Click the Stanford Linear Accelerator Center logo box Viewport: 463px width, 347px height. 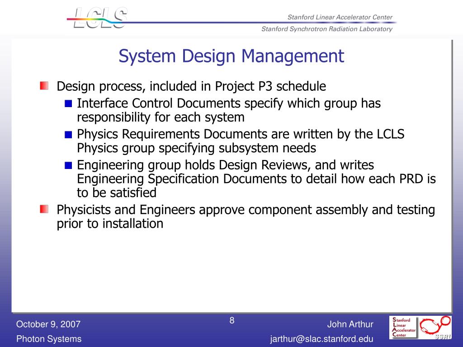pos(404,327)
